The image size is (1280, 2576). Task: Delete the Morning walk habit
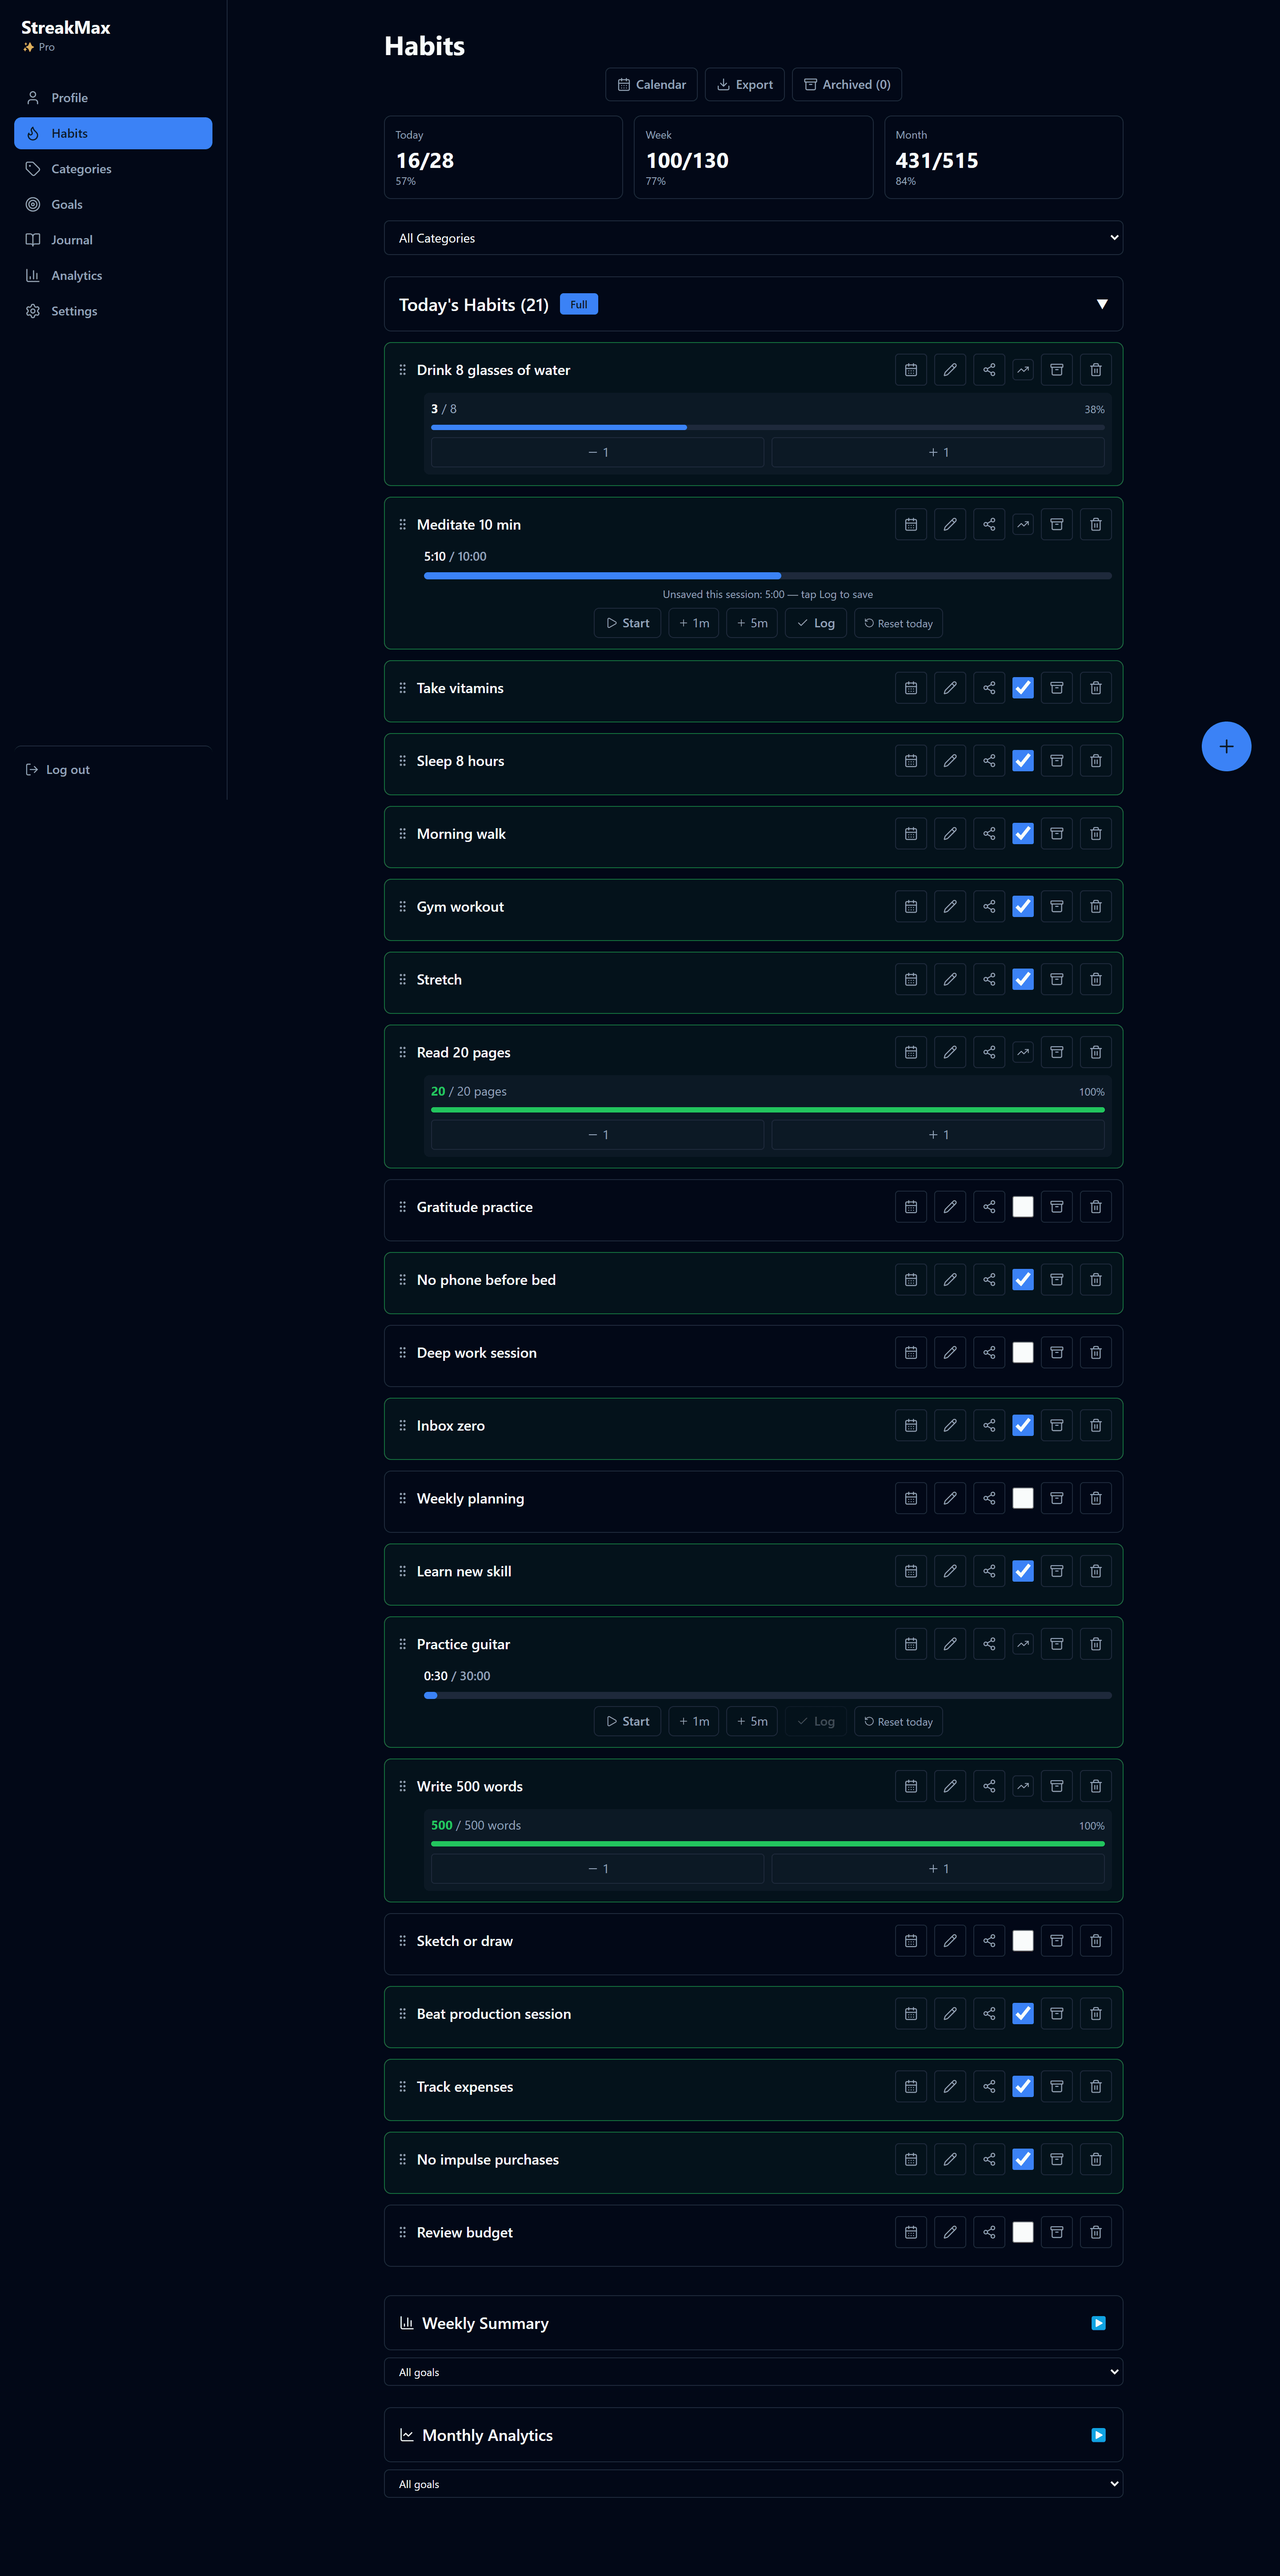click(x=1095, y=834)
